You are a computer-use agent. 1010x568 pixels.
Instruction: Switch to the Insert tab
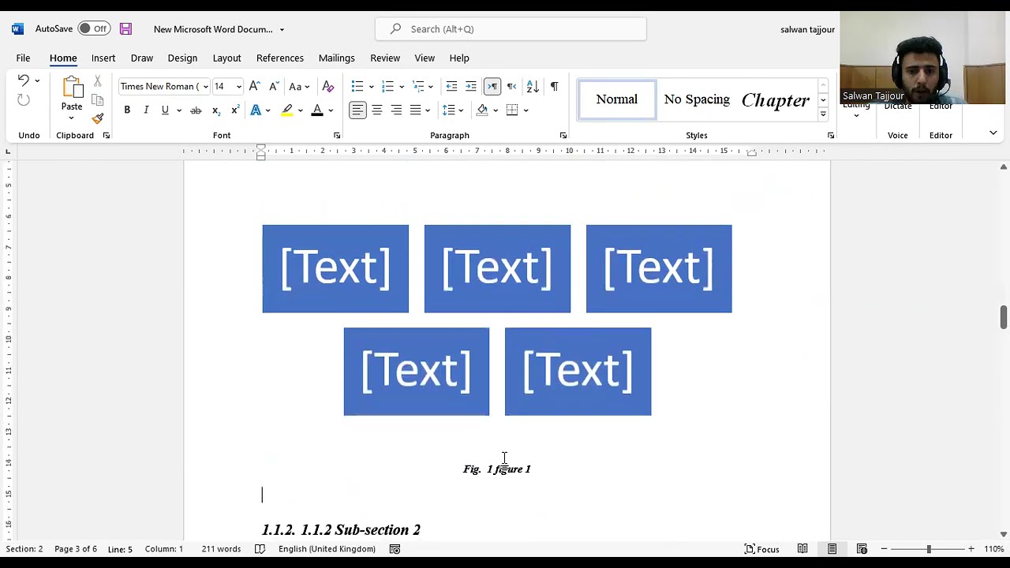tap(103, 58)
